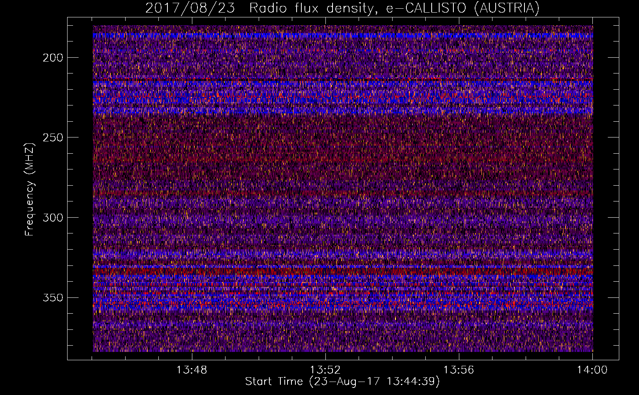Click the 350 frequency tick label

(53, 297)
